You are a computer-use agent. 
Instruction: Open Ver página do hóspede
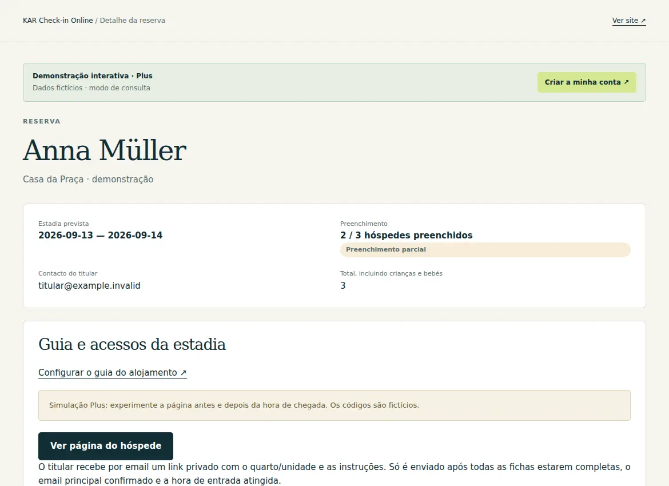(106, 446)
